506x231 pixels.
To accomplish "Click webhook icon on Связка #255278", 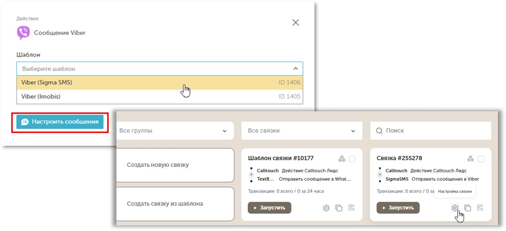I will (x=470, y=159).
